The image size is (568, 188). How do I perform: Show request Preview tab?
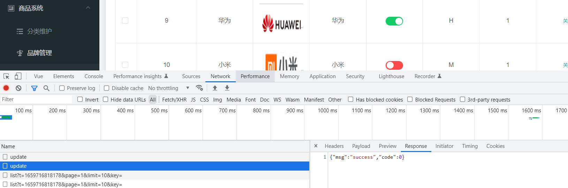click(x=388, y=146)
